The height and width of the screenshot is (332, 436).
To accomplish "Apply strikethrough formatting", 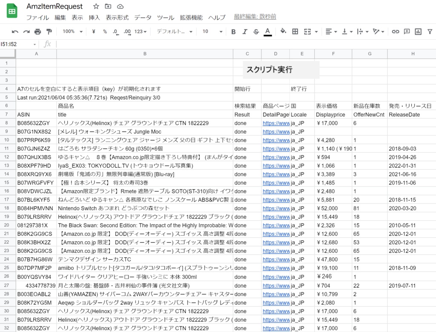I will (x=255, y=32).
